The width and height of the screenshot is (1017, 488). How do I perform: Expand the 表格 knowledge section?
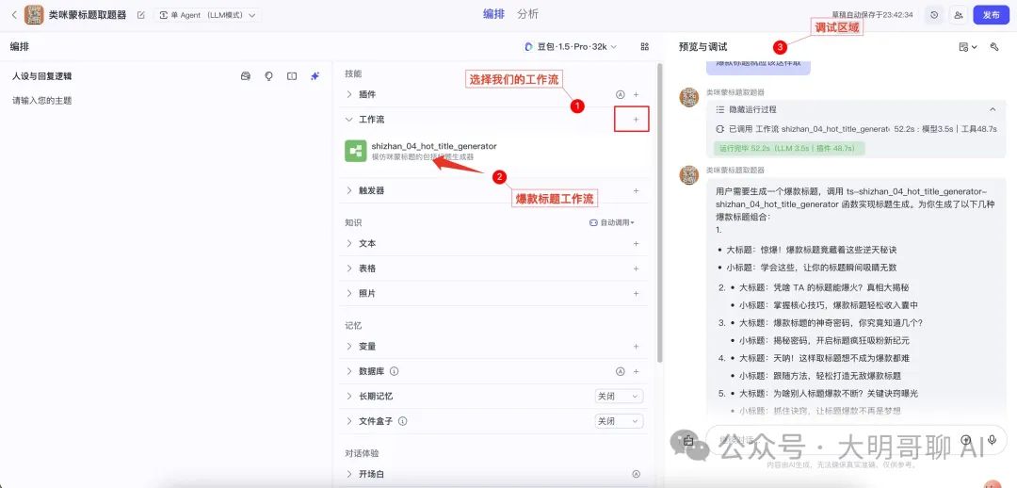pyautogui.click(x=349, y=268)
